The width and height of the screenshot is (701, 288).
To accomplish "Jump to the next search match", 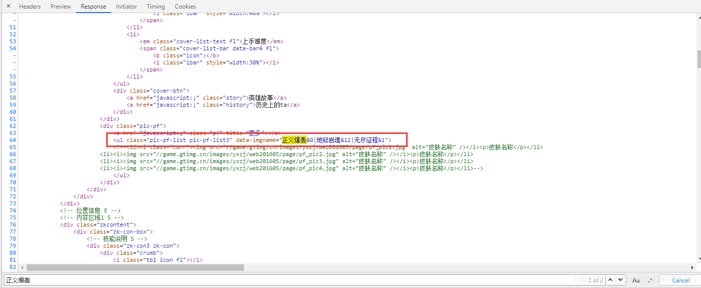I will 620,280.
